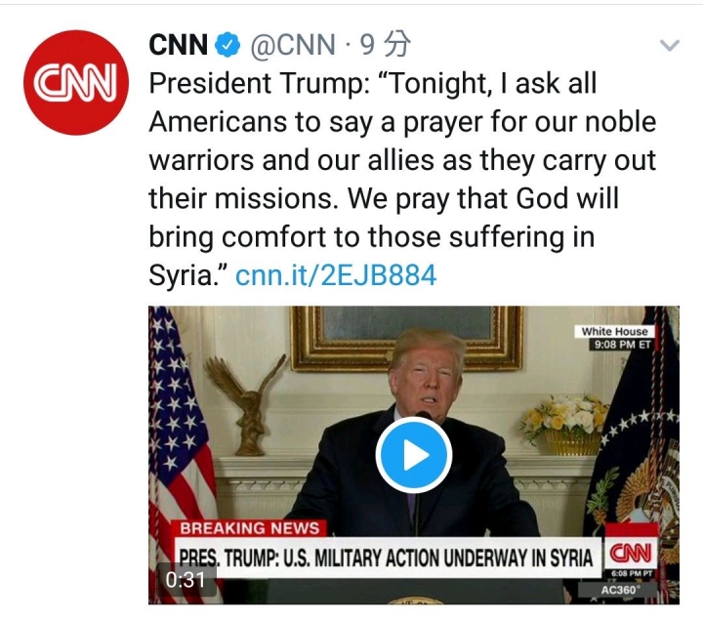Viewport: 703px width, 621px height.
Task: Click the White House location label
Action: [x=614, y=331]
